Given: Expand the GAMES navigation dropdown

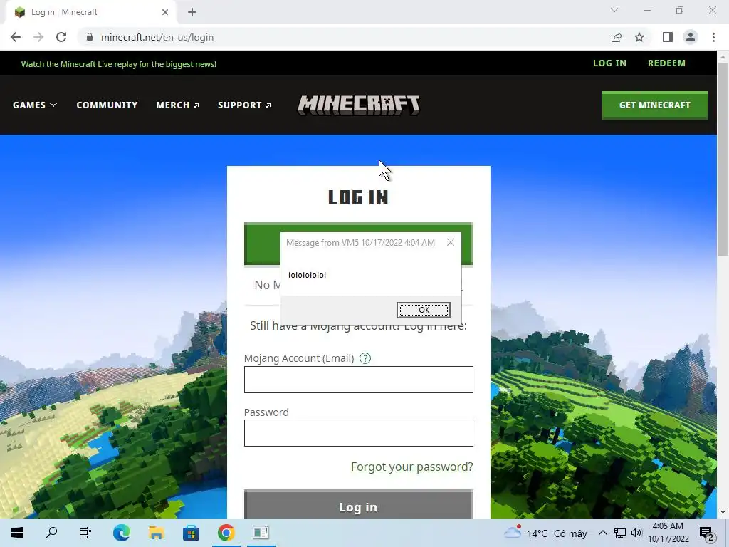Looking at the screenshot, I should pyautogui.click(x=35, y=105).
